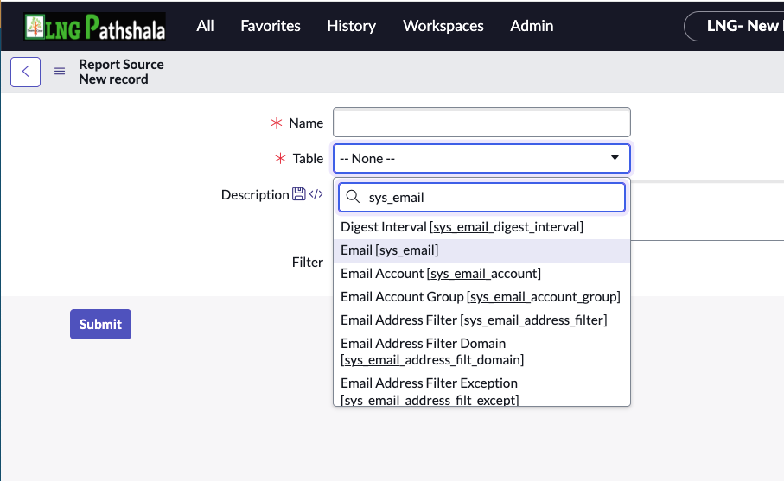
Task: Open the History menu
Action: [x=352, y=26]
